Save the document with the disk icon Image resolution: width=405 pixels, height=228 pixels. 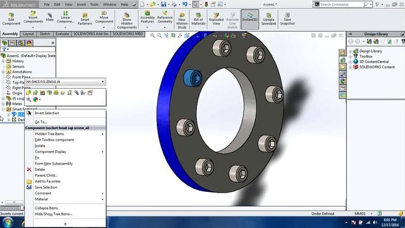[163, 4]
